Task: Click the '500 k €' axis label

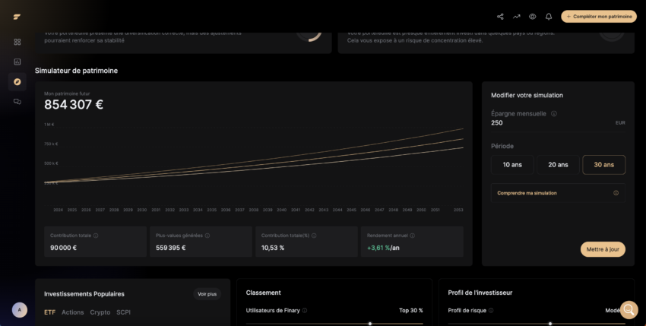Action: tap(51, 163)
